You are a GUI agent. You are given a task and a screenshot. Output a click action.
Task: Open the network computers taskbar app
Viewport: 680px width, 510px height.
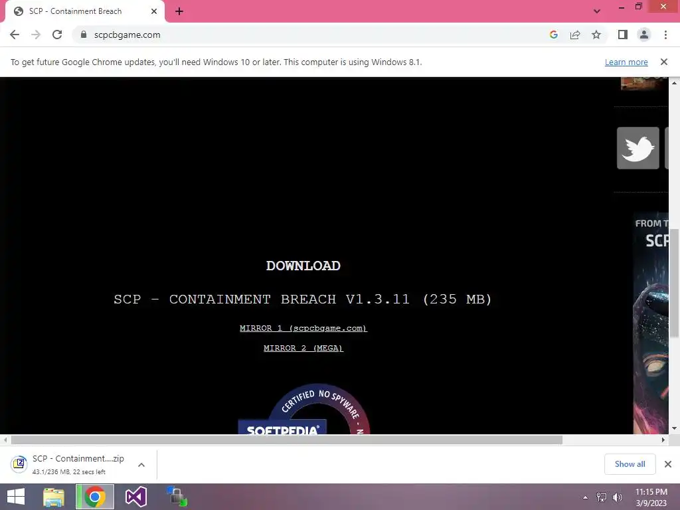[x=177, y=497]
